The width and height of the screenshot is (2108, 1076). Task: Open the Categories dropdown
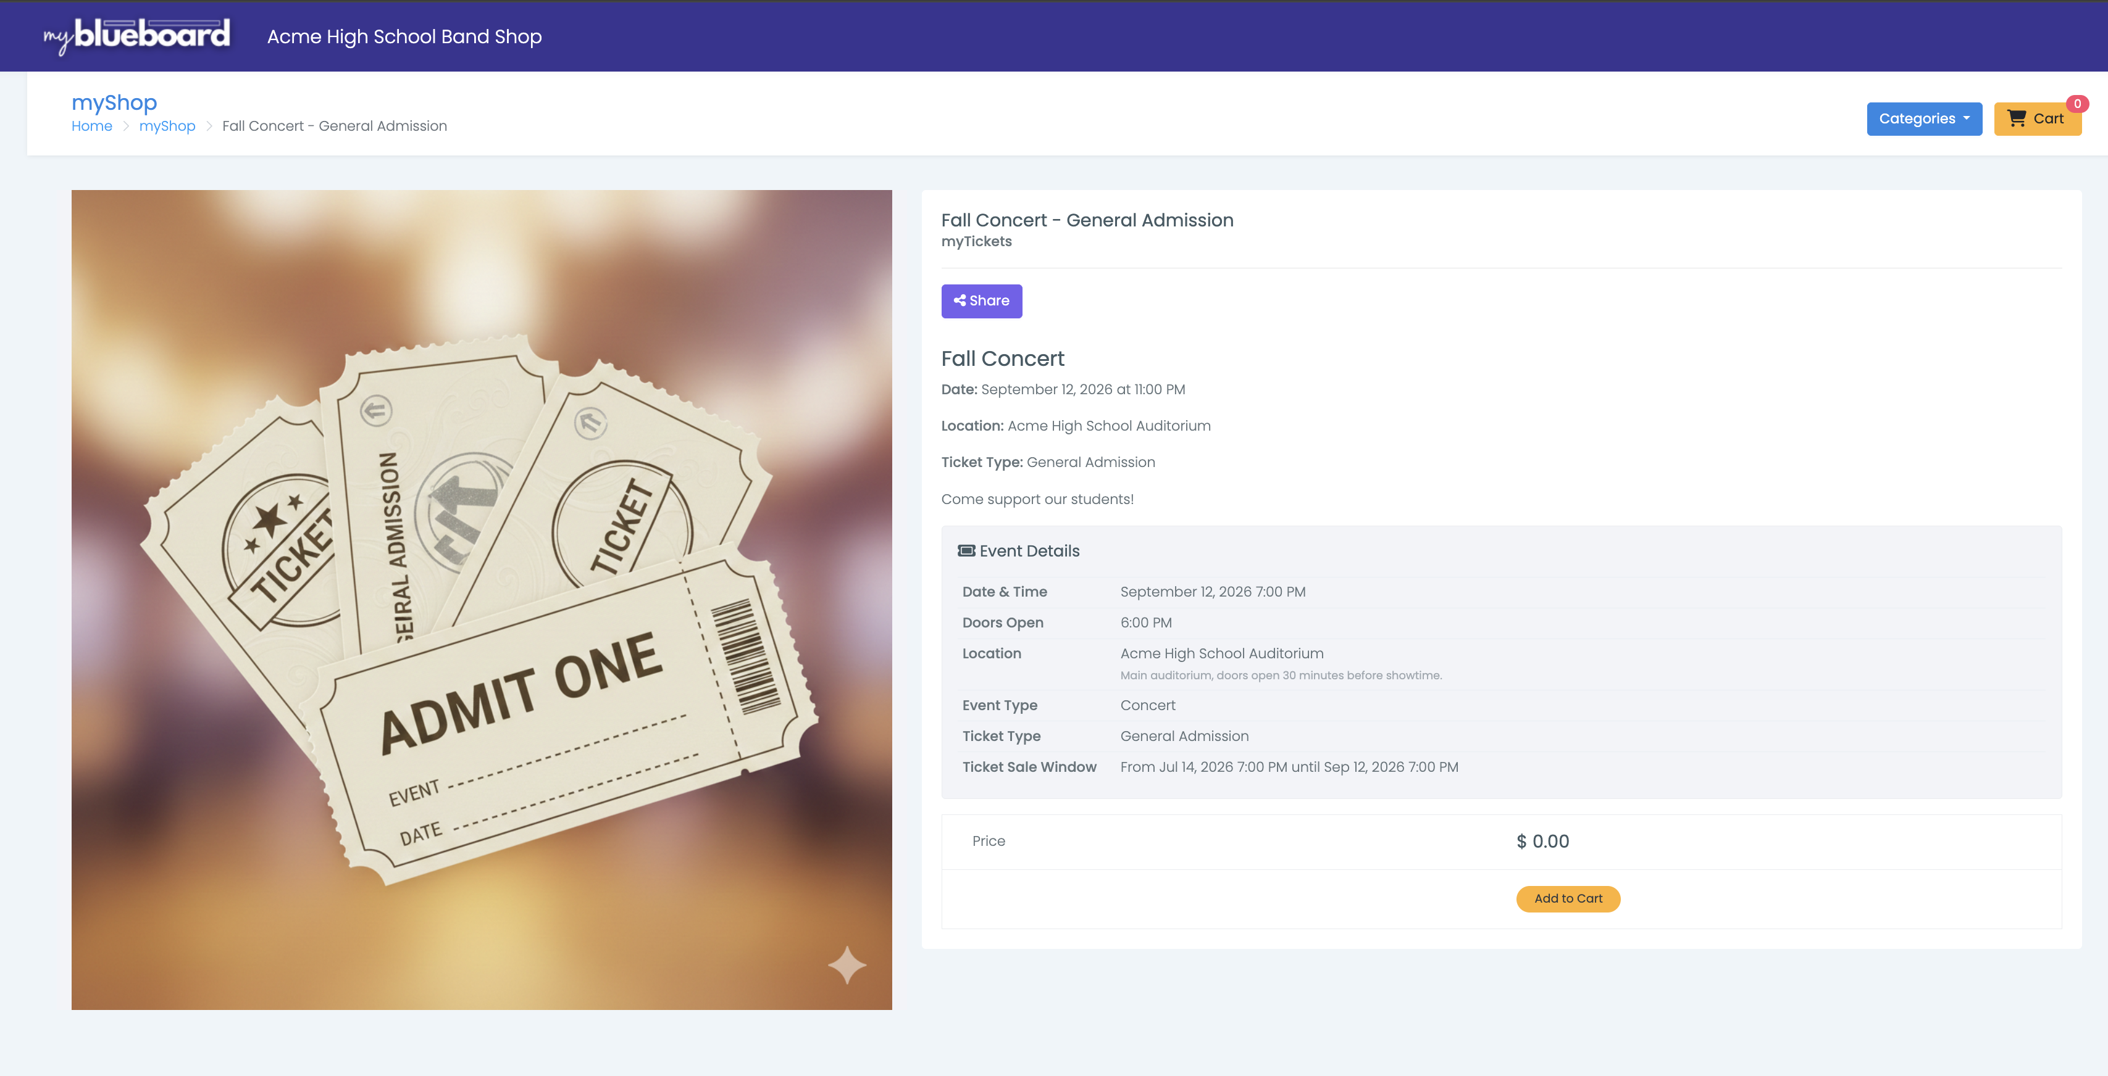point(1924,118)
